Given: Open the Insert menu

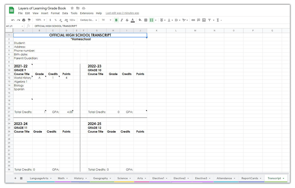Looking at the screenshot, I should click(45, 13).
